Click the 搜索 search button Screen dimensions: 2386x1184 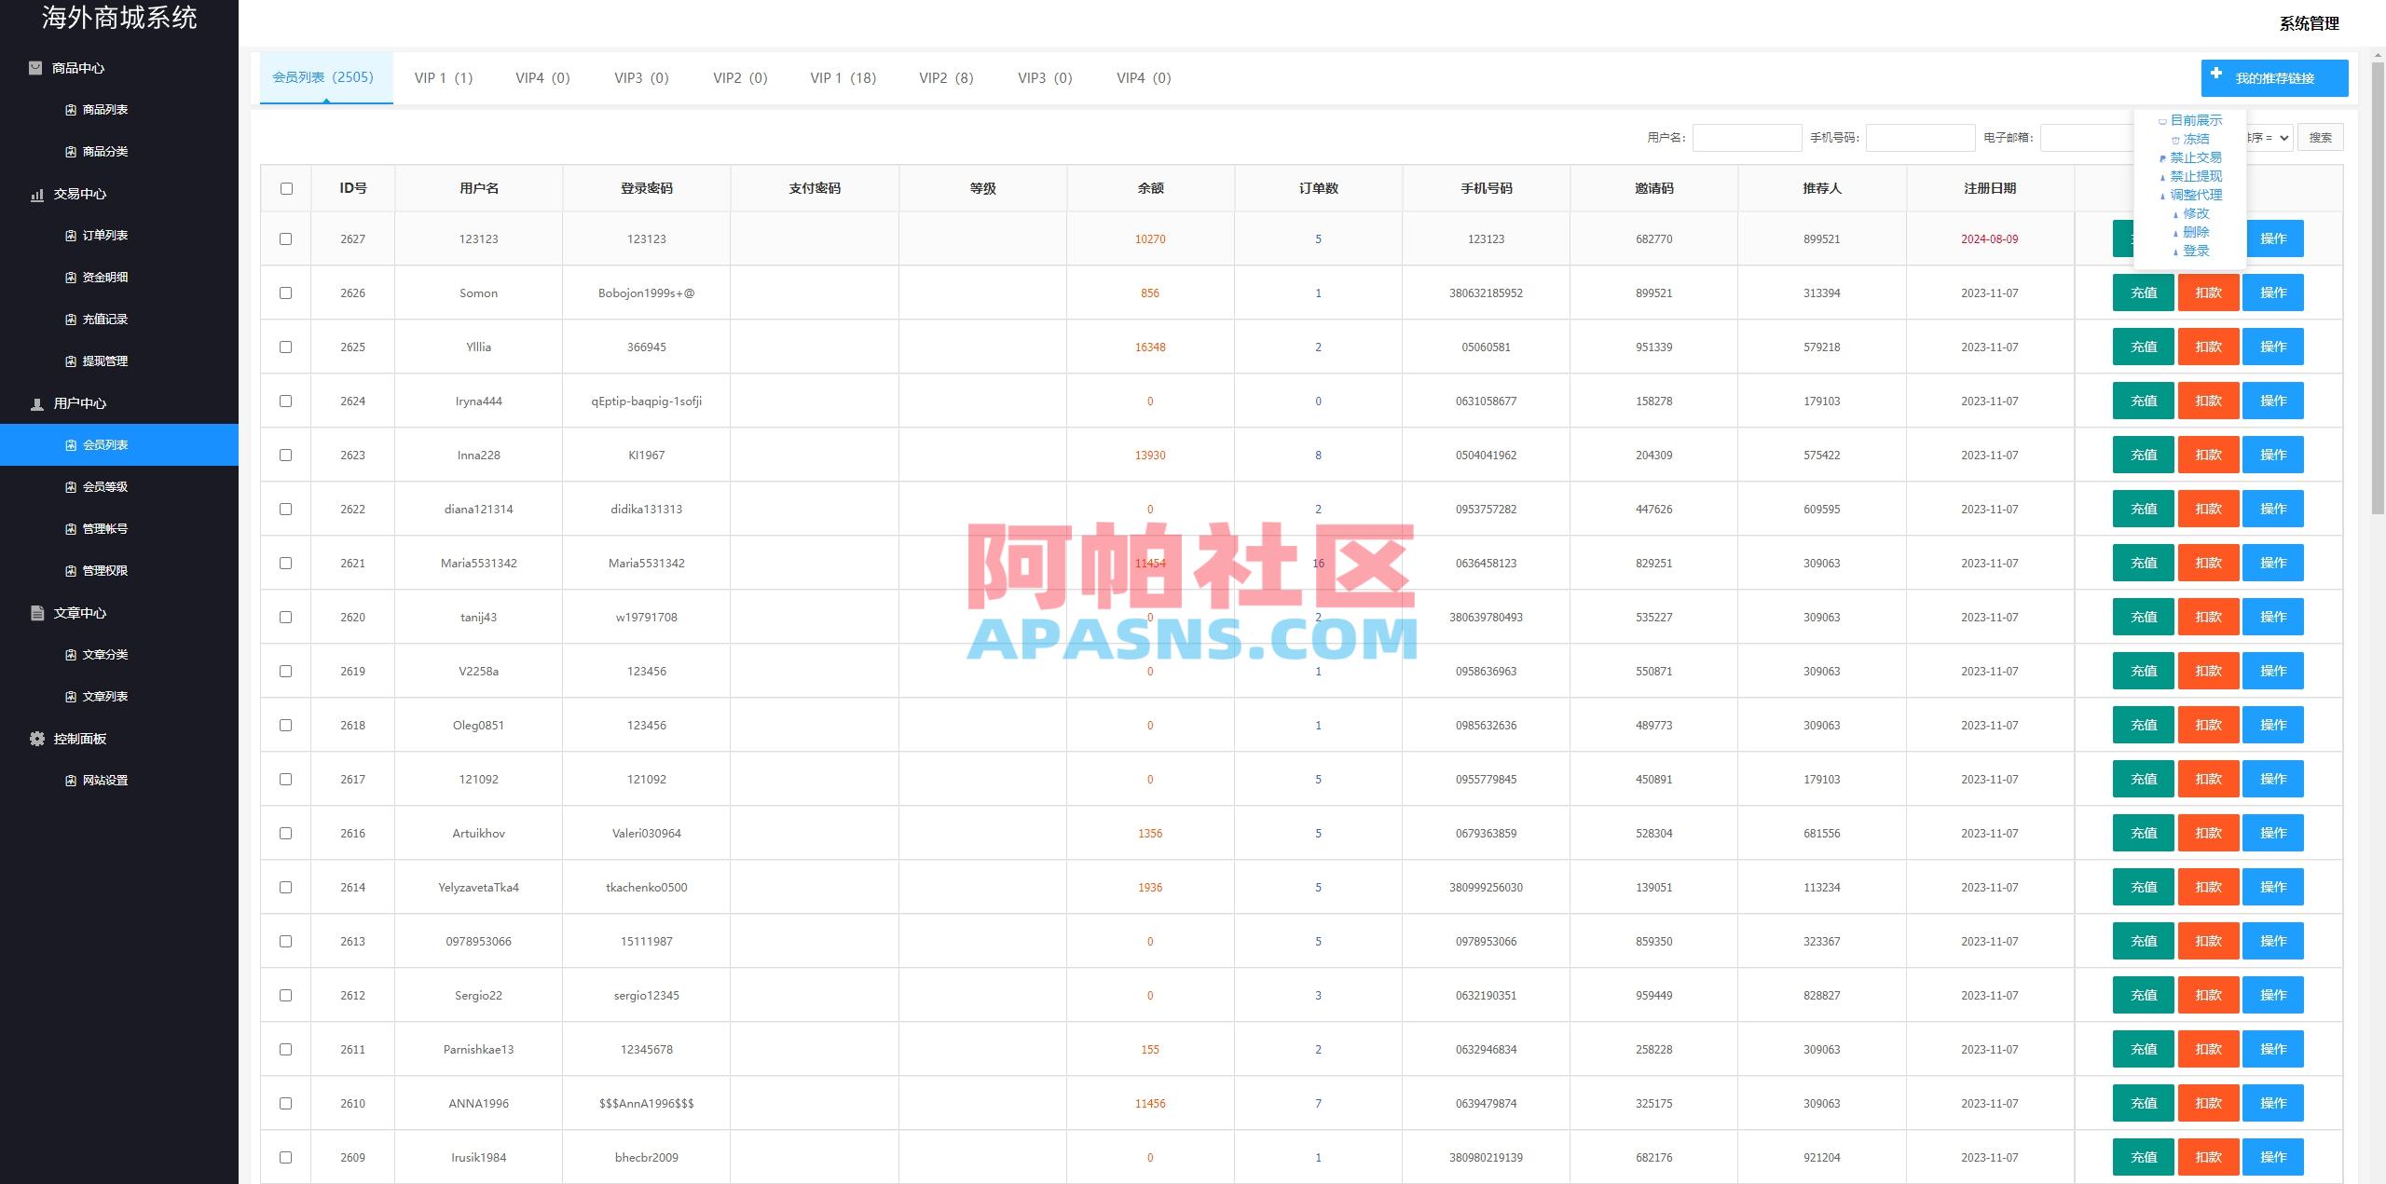point(2321,136)
